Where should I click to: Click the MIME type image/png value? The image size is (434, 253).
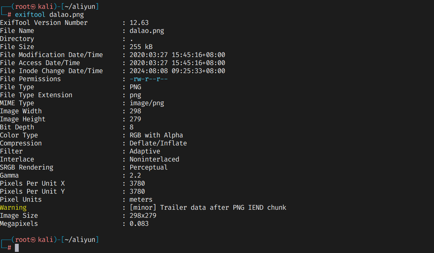coord(147,103)
